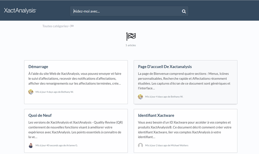
Task: Open the Quoi de Neuf article
Action: (x=40, y=115)
